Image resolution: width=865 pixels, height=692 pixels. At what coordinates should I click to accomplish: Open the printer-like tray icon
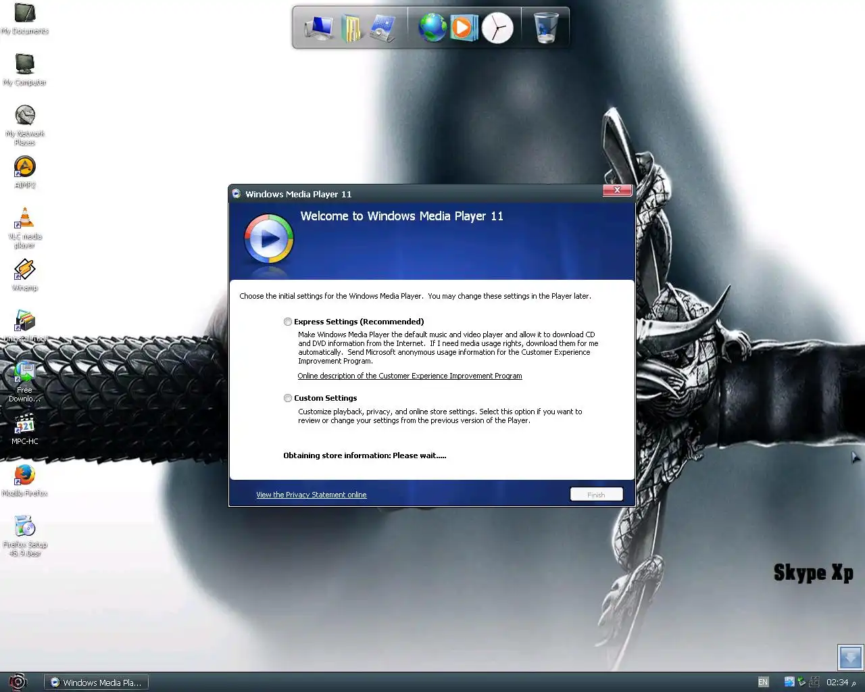pos(814,682)
